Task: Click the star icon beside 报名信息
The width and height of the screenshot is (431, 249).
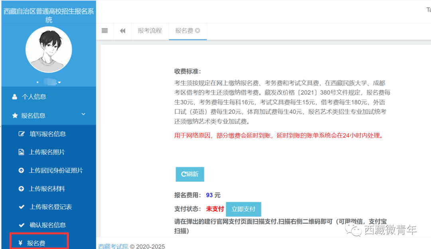Action: 14,115
